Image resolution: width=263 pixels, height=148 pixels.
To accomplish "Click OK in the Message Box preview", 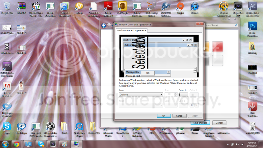I will coord(148,73).
